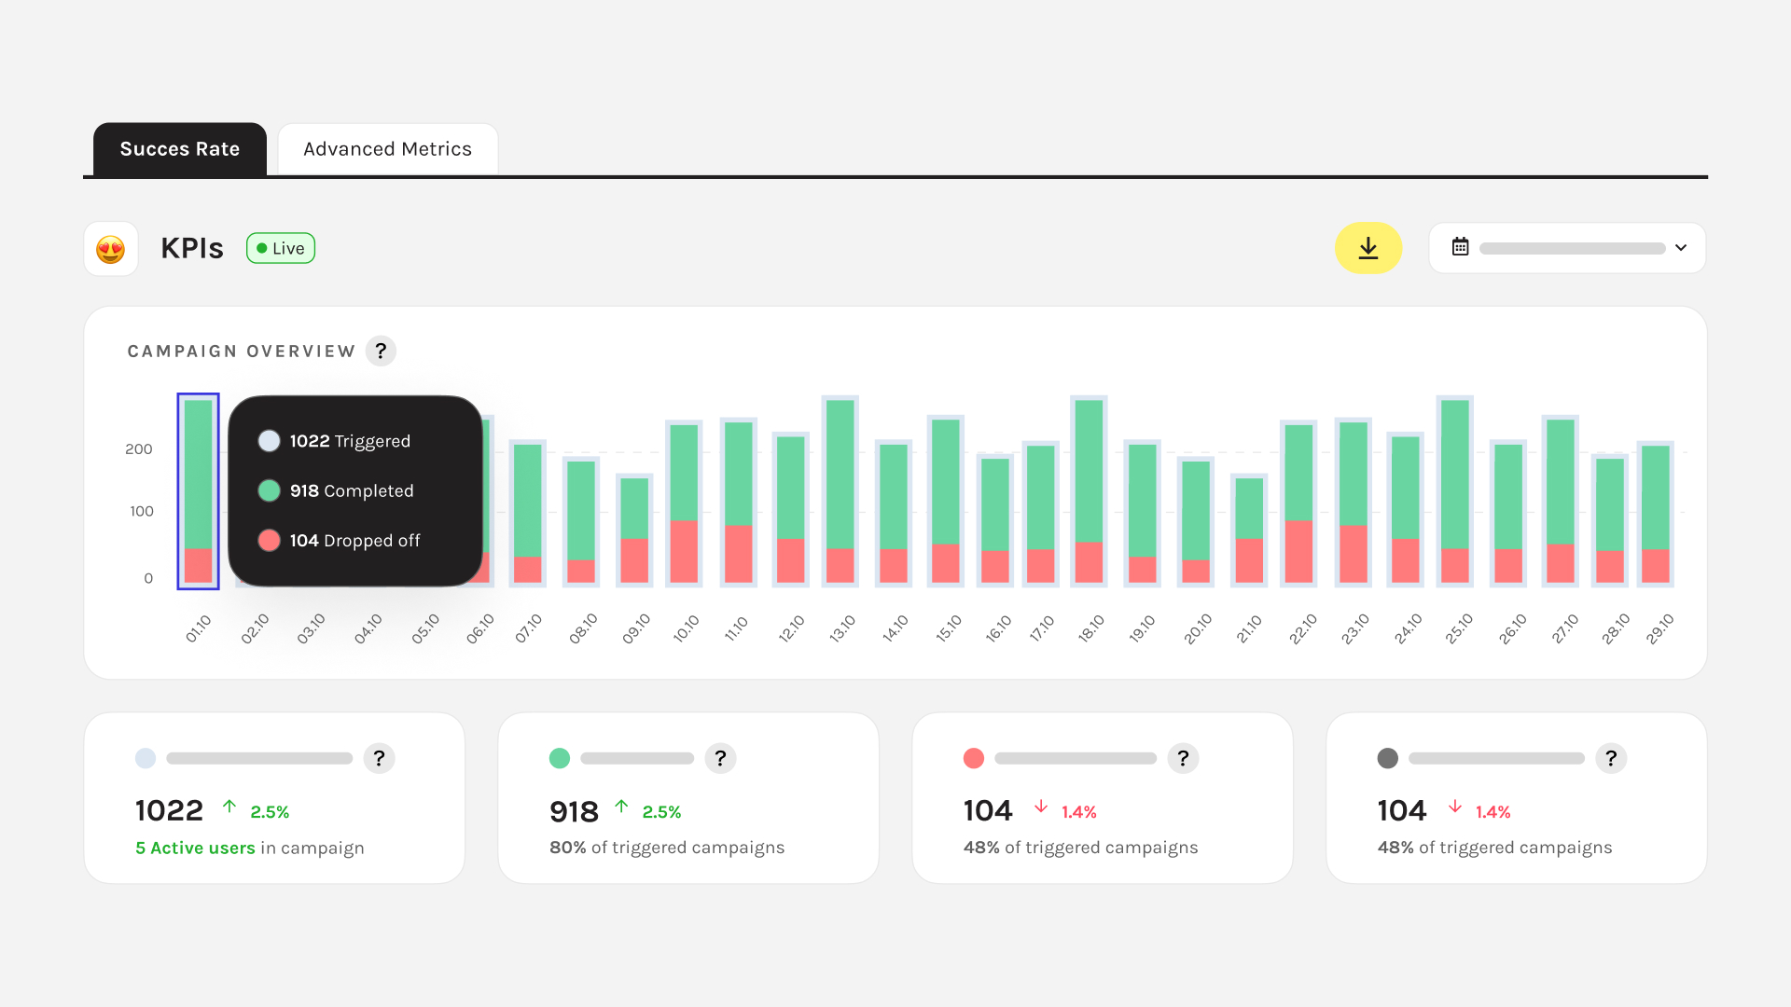1791x1007 pixels.
Task: Click the heart-eyes emoji icon
Action: [x=111, y=249]
